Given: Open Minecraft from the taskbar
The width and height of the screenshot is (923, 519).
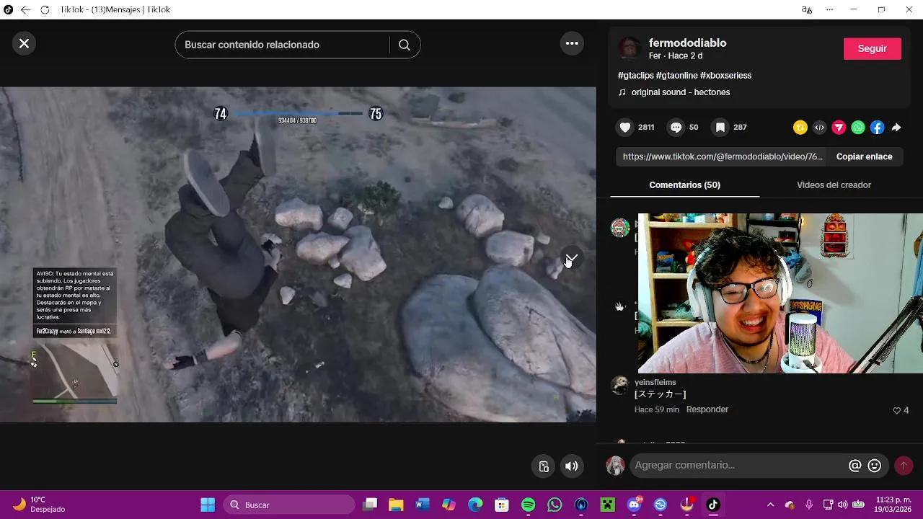Looking at the screenshot, I should [x=607, y=505].
